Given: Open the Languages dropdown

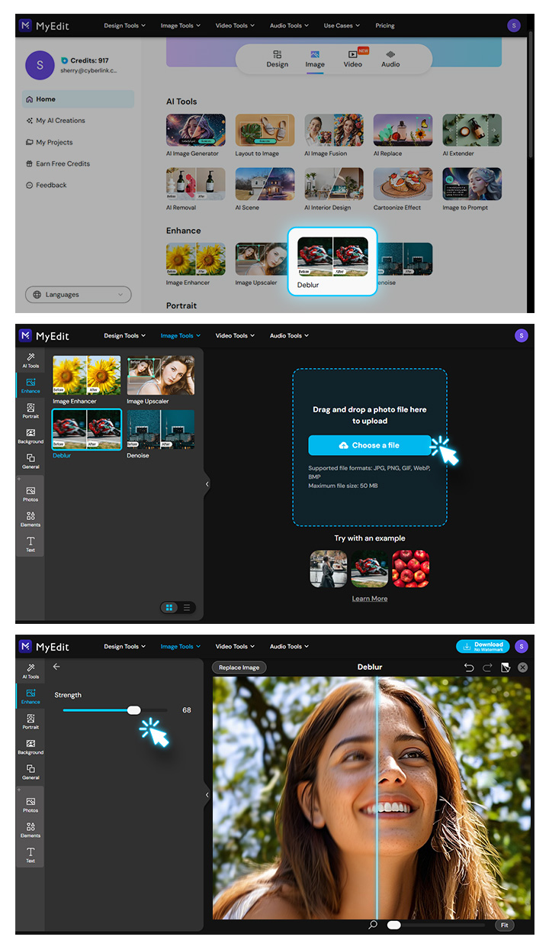Looking at the screenshot, I should click(x=78, y=295).
